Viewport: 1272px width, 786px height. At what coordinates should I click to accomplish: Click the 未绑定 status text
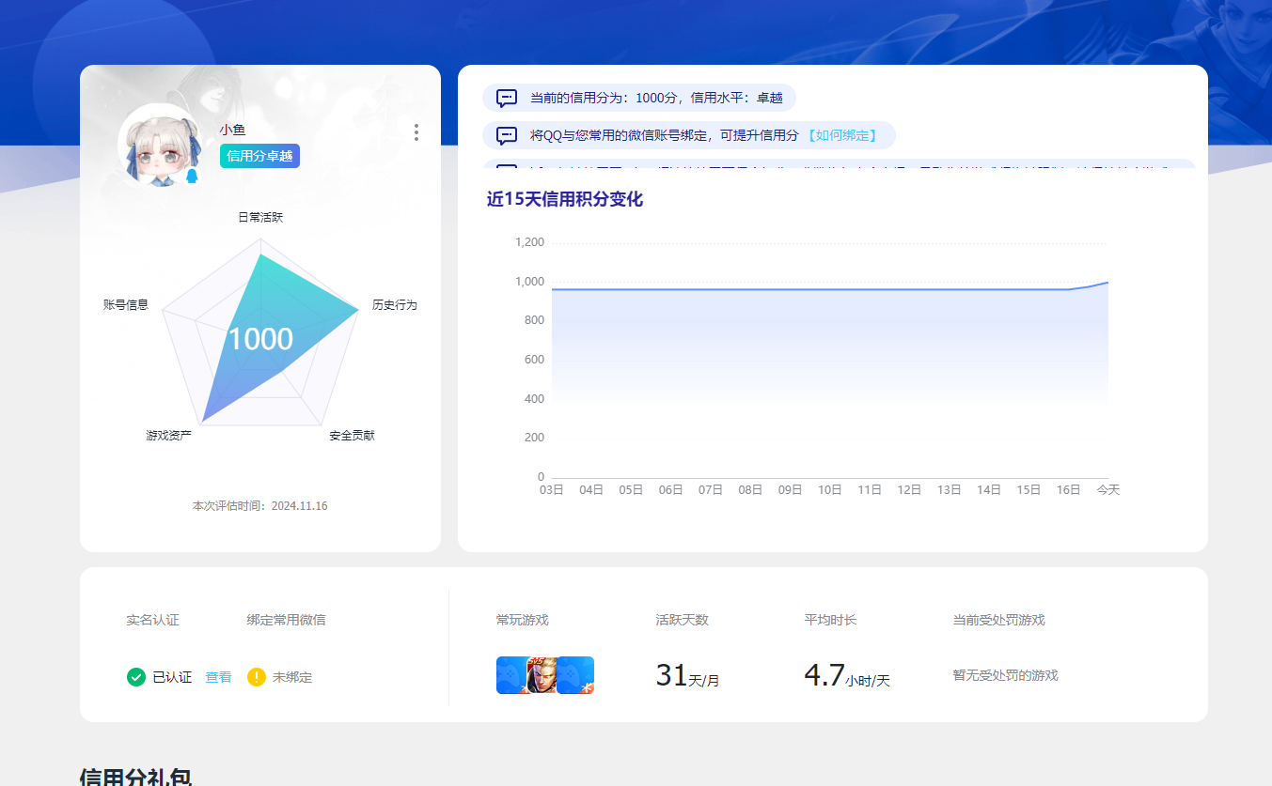[x=292, y=677]
